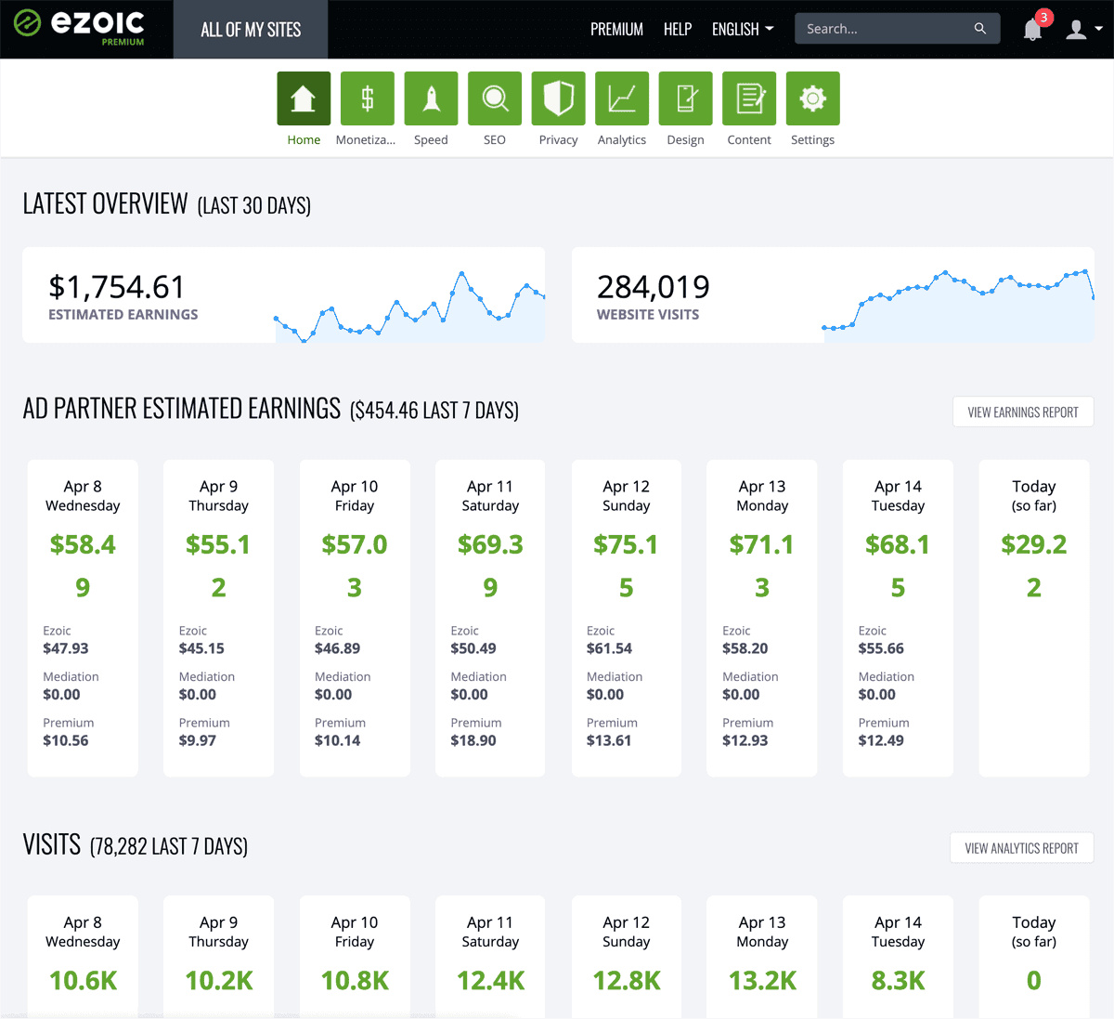Expand the English language dropdown
Screen dimensions: 1114x1019
[x=743, y=29]
